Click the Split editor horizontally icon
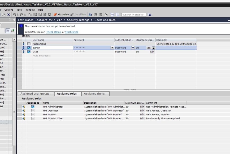230x154 pixels. [x=112, y=14]
